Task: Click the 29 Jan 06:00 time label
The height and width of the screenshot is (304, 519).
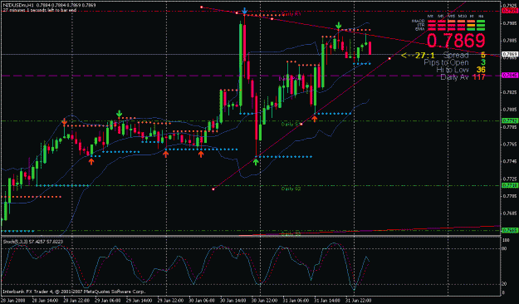Action: pos(108,301)
